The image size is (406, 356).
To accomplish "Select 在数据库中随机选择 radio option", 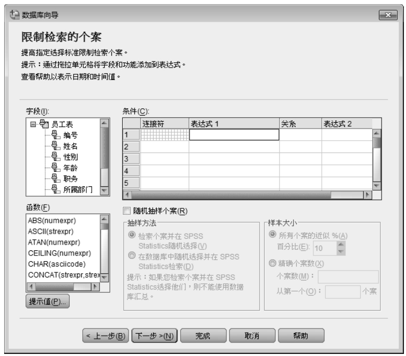I will (132, 256).
